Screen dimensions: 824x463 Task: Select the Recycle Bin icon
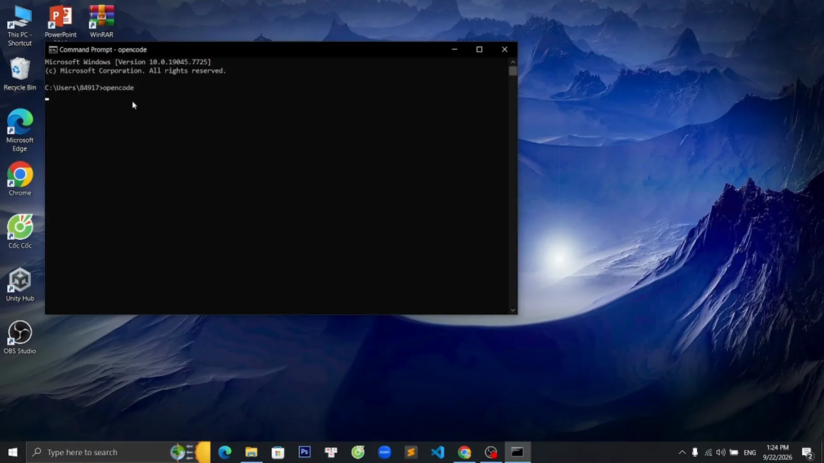[x=20, y=74]
